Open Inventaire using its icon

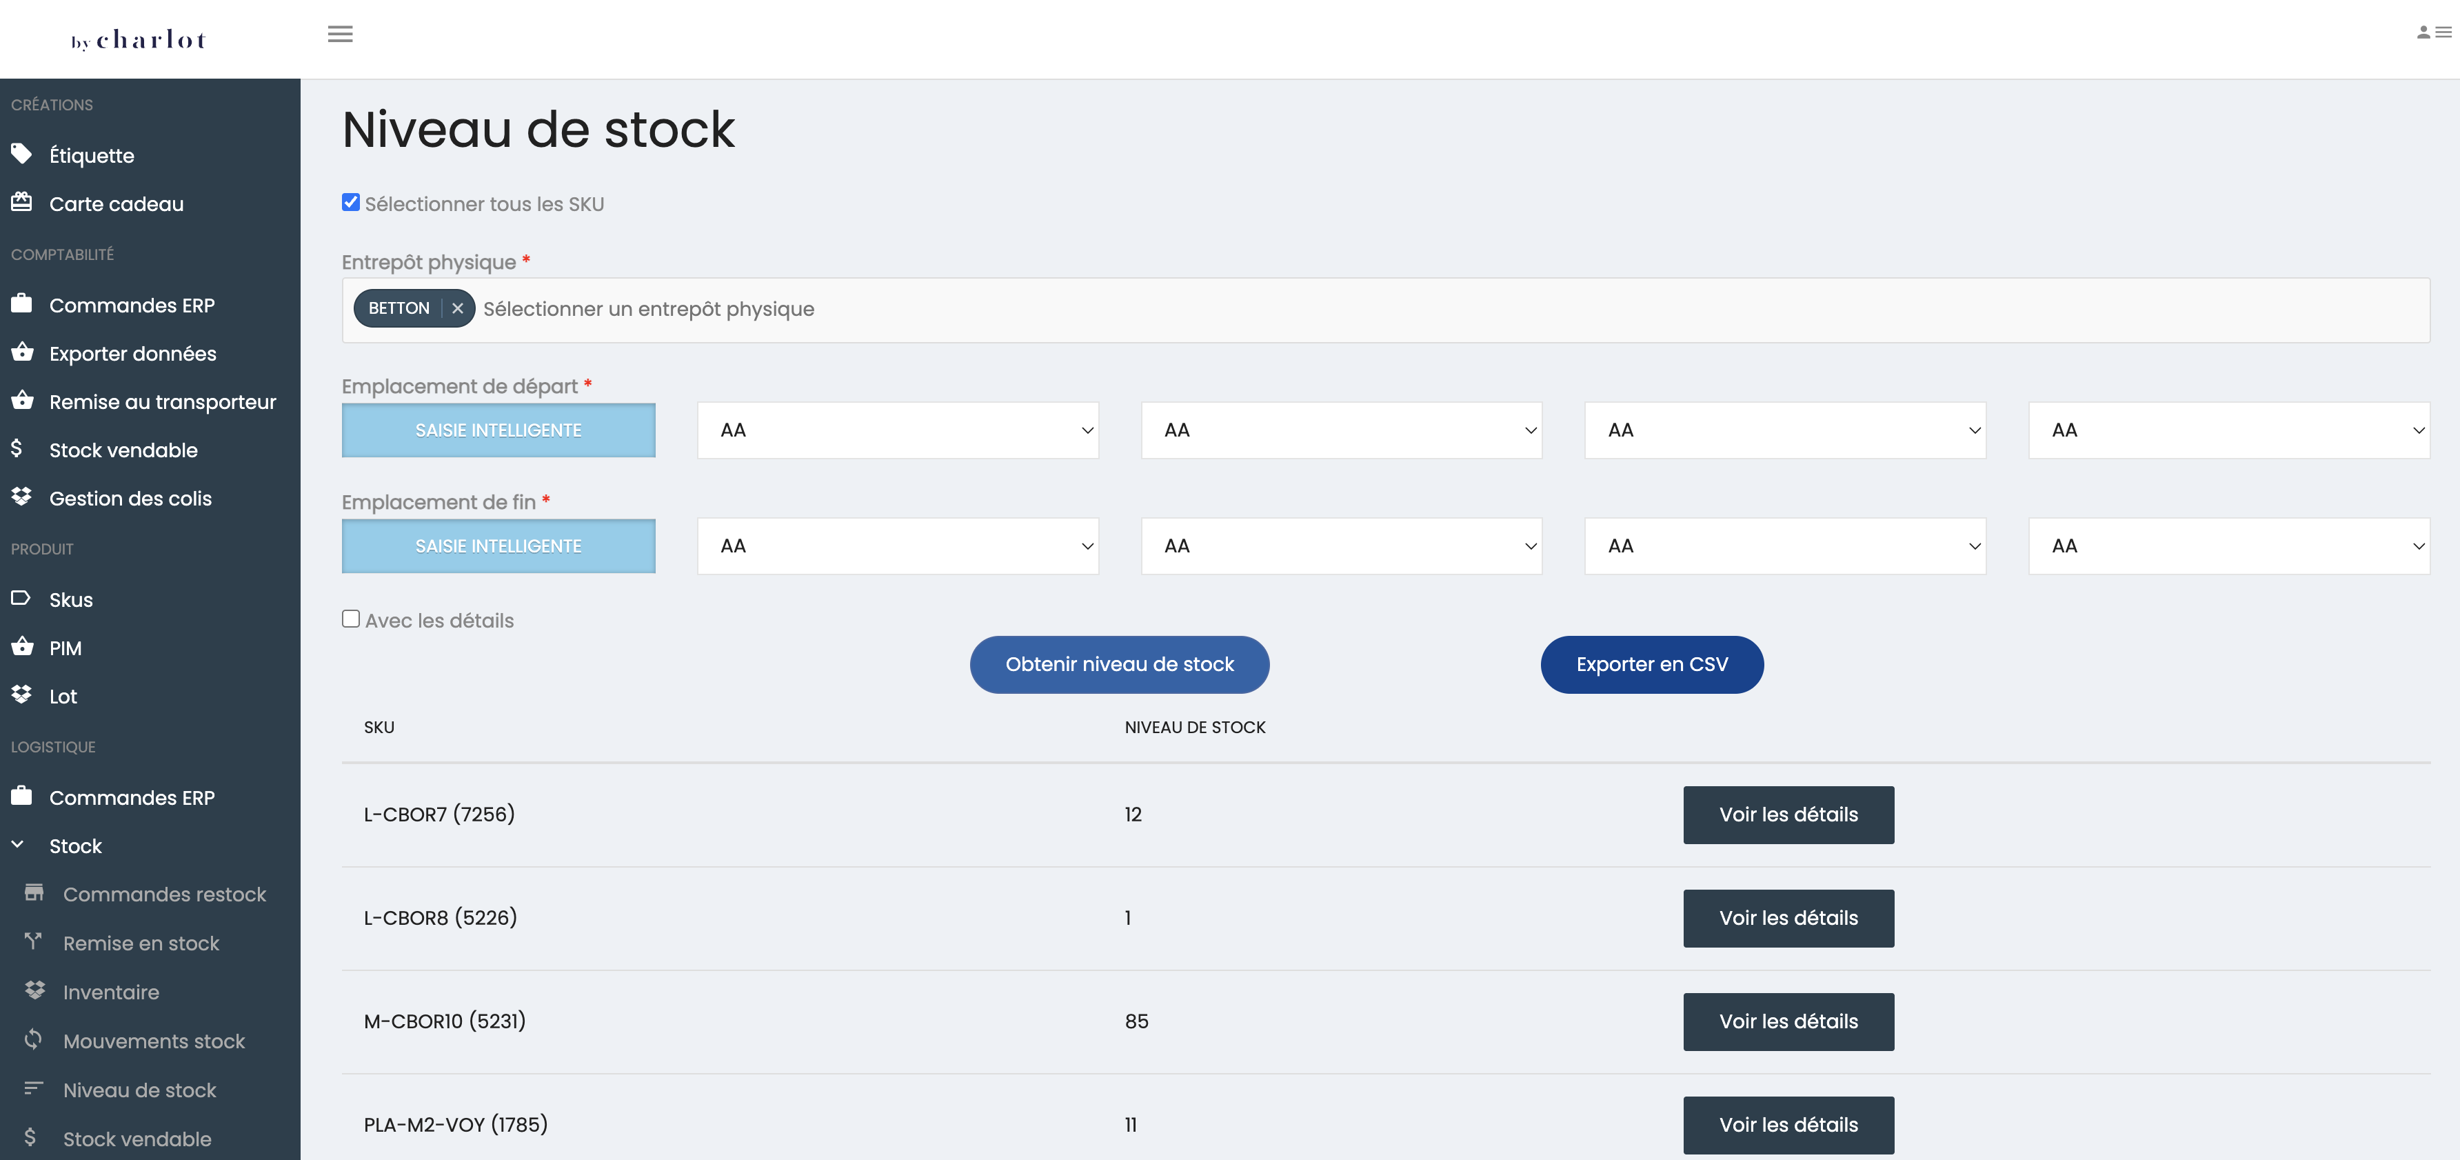pyautogui.click(x=34, y=991)
